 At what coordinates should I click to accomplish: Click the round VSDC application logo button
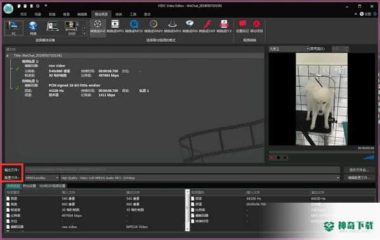(x=8, y=9)
